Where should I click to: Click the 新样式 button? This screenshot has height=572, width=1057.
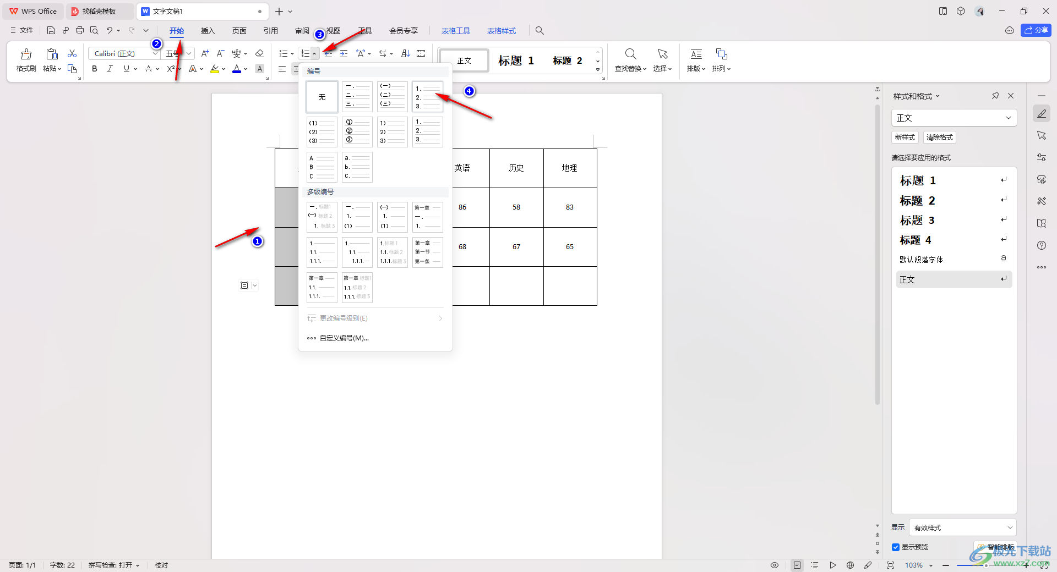(x=905, y=137)
